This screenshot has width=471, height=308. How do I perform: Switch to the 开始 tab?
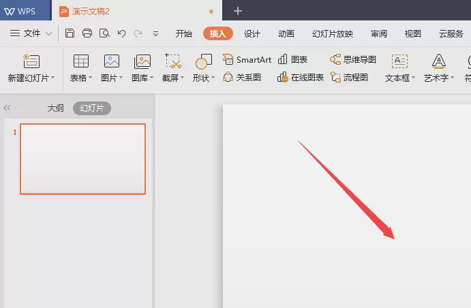[183, 33]
